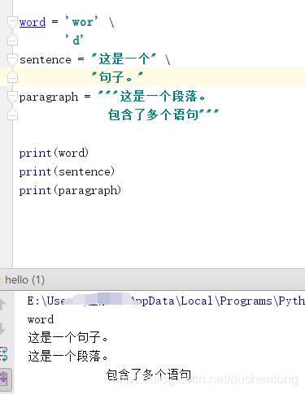Screen dimensions: 305x394
Task: Click the string literal 'd' on line two
Action: coord(74,40)
